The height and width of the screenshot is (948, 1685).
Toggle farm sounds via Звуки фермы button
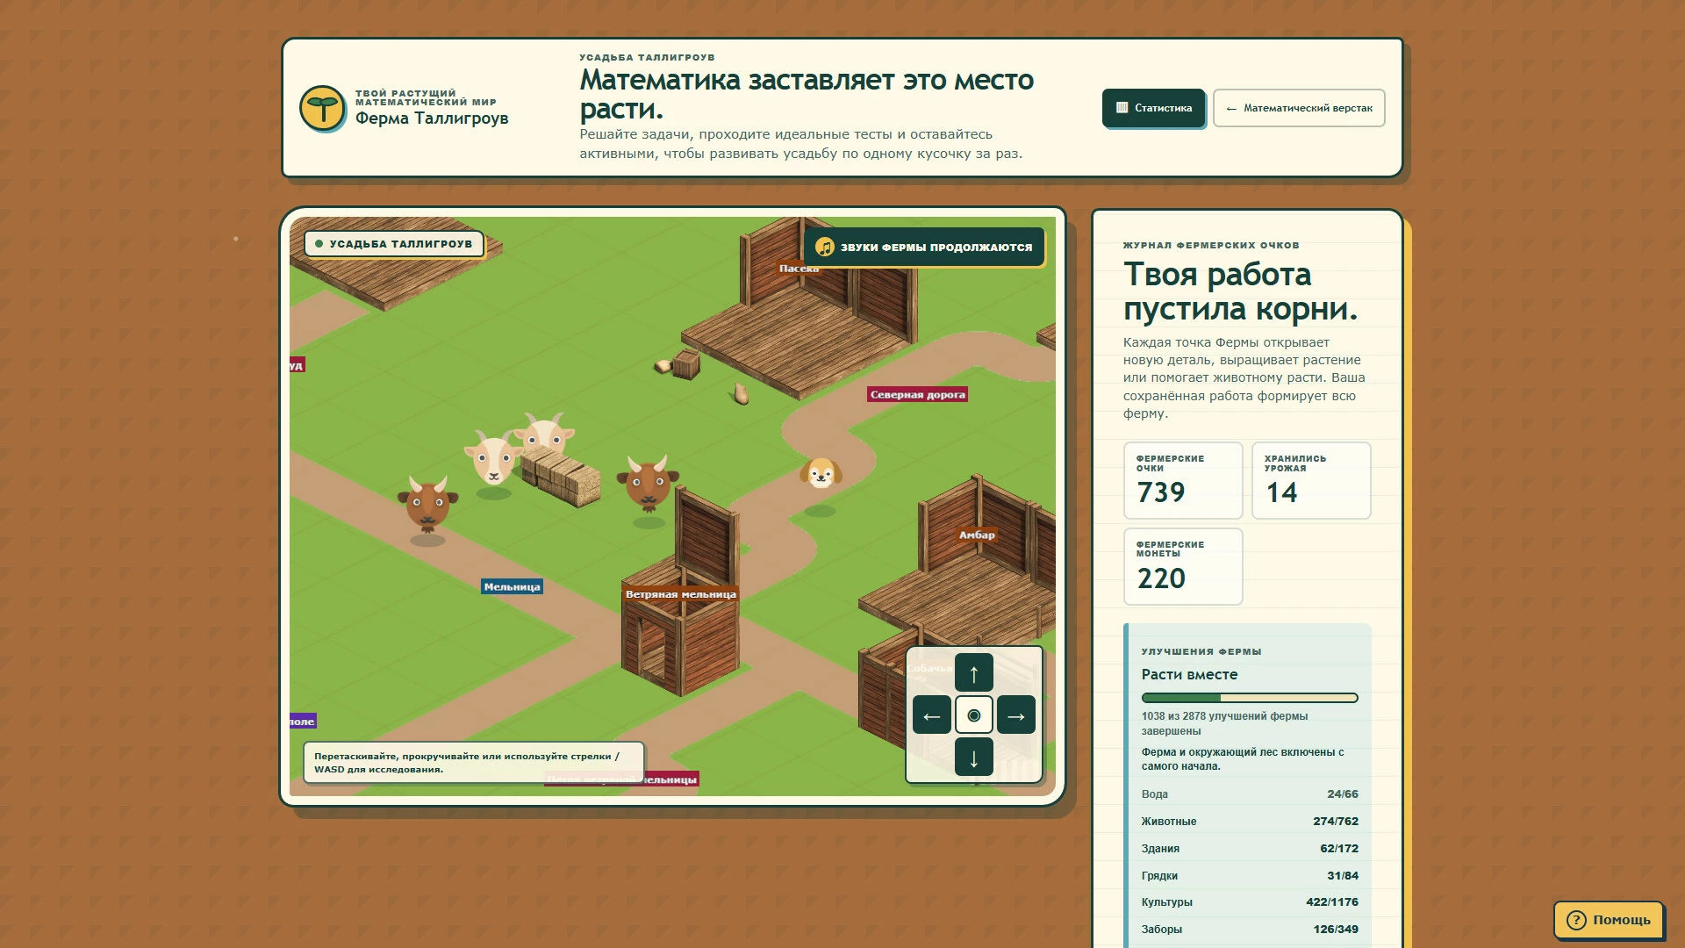click(924, 248)
